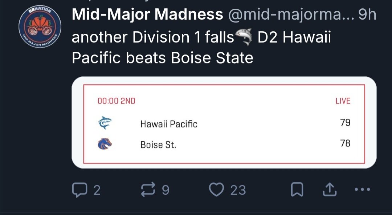This screenshot has width=392, height=215.
Task: Click the reply count number 2
Action: click(x=97, y=190)
